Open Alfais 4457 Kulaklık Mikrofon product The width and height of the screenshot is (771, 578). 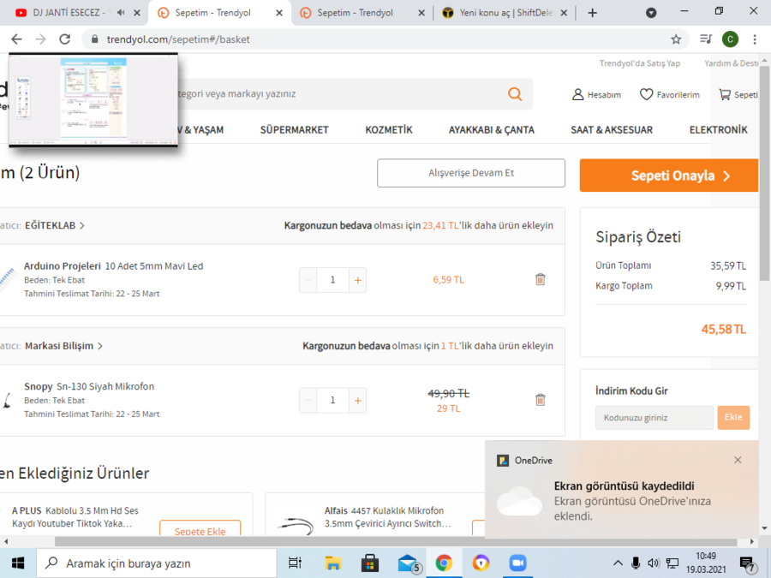[387, 517]
